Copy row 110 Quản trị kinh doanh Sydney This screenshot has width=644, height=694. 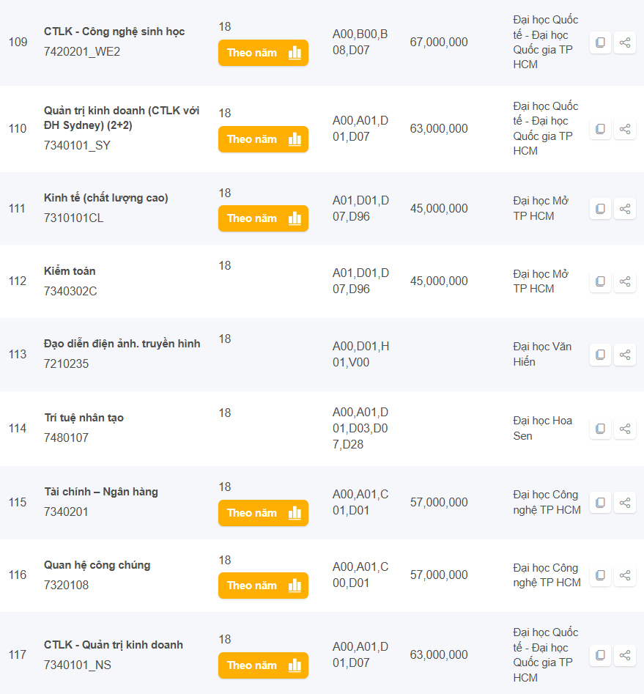(x=600, y=129)
